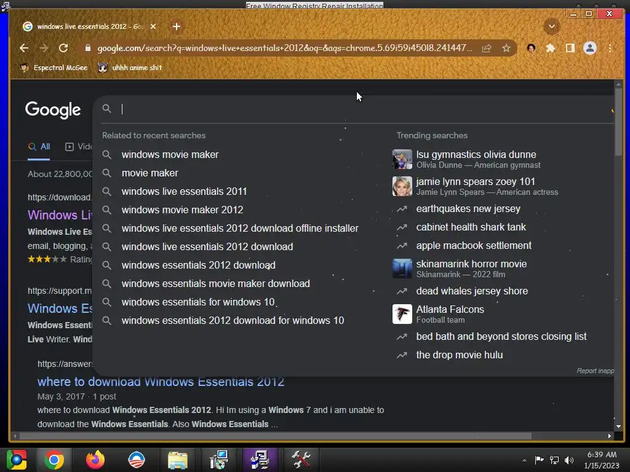Screen dimensions: 630x472
Task: Select the windows live essentials 2012 tab
Action: point(90,26)
